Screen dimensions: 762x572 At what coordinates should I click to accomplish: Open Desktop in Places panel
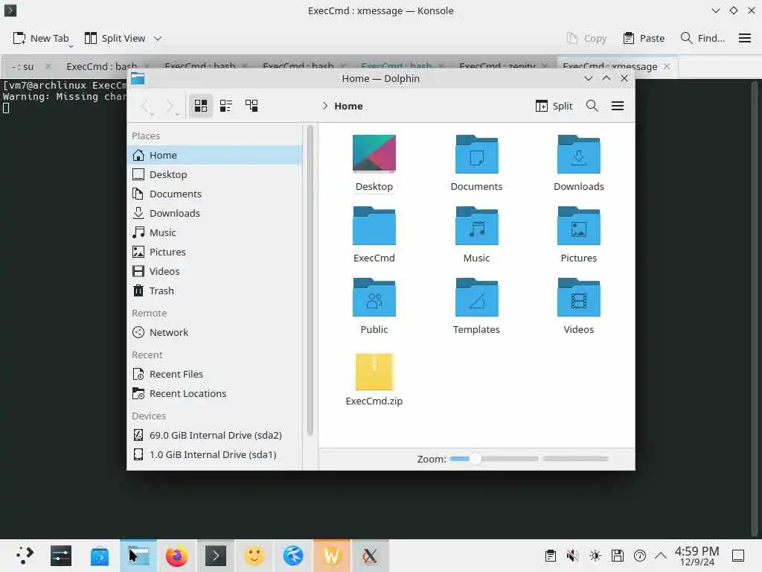coord(214,174)
